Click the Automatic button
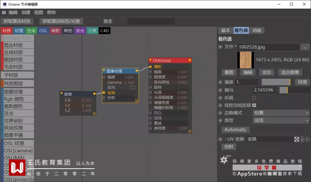 [236, 130]
